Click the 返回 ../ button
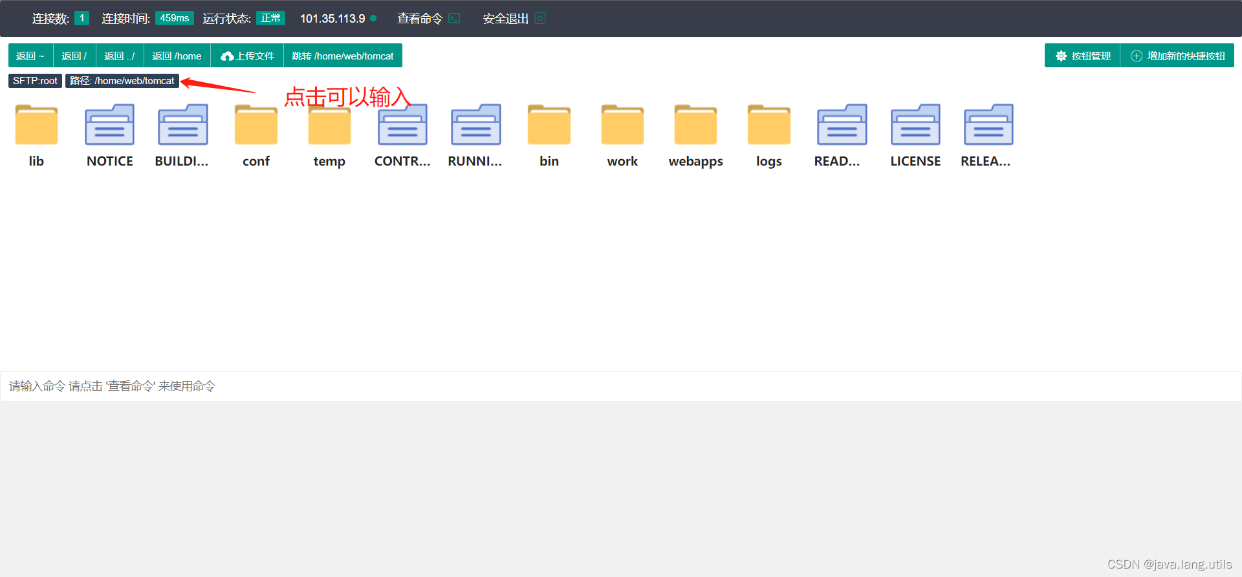The width and height of the screenshot is (1242, 577). (120, 56)
